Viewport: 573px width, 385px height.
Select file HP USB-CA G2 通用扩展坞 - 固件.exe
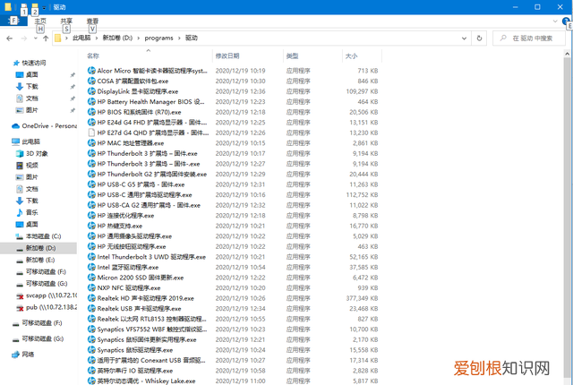coord(149,205)
